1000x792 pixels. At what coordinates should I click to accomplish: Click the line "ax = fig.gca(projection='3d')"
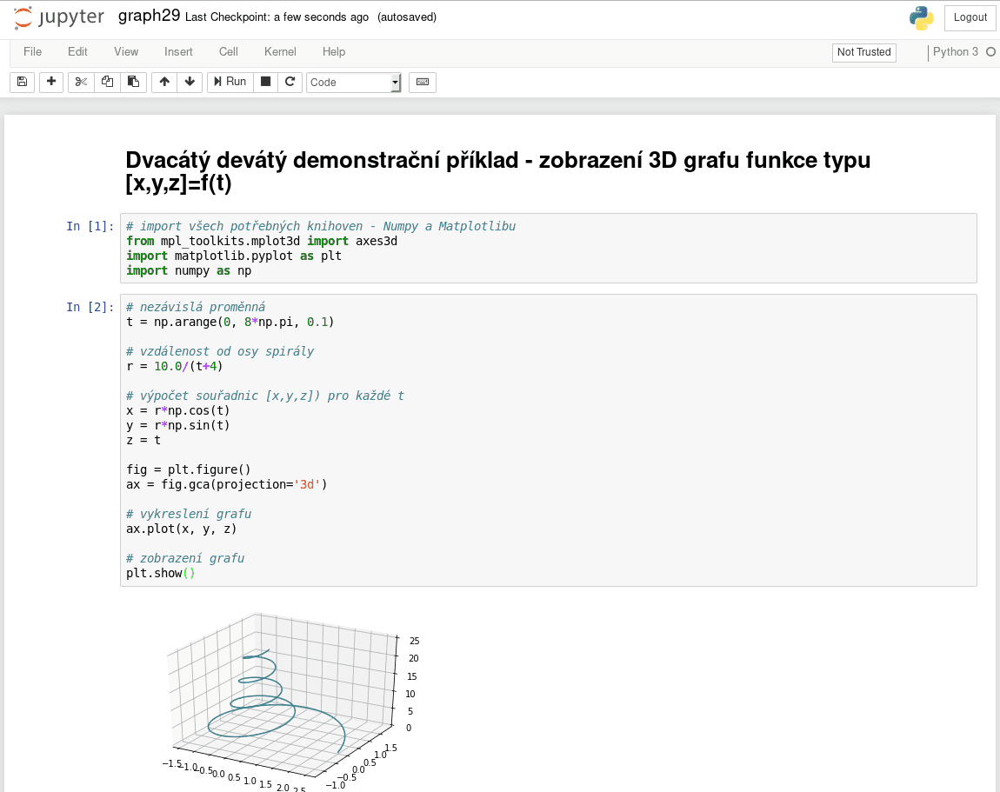pos(226,484)
